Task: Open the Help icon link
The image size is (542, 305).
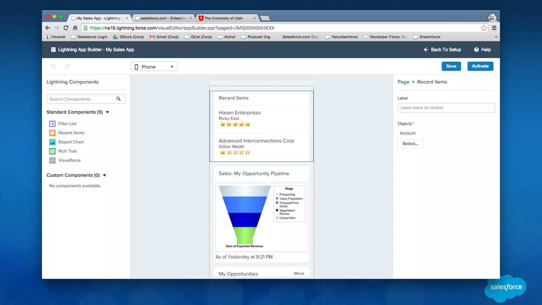Action: pos(476,50)
